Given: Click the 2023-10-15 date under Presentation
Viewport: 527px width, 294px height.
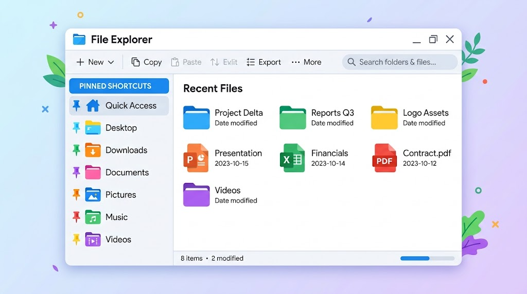Looking at the screenshot, I should [232, 163].
